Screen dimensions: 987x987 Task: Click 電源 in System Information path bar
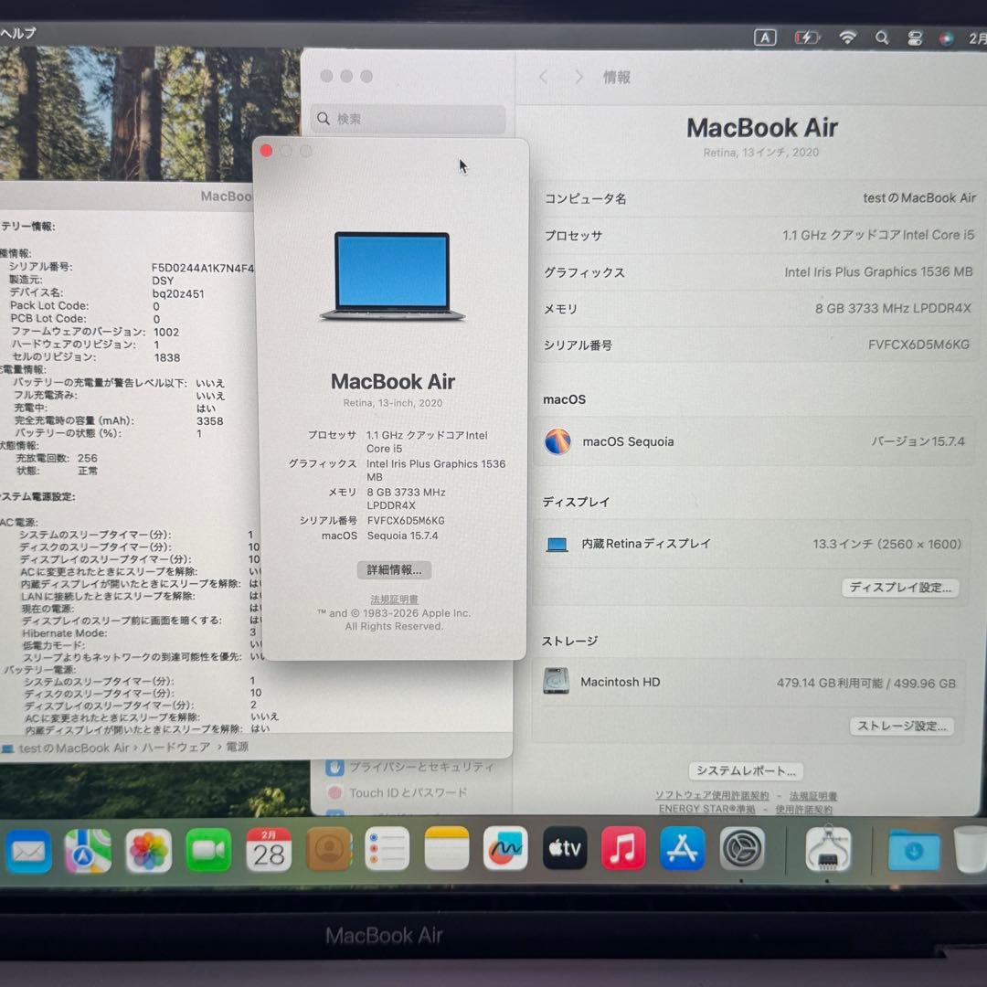tap(238, 747)
